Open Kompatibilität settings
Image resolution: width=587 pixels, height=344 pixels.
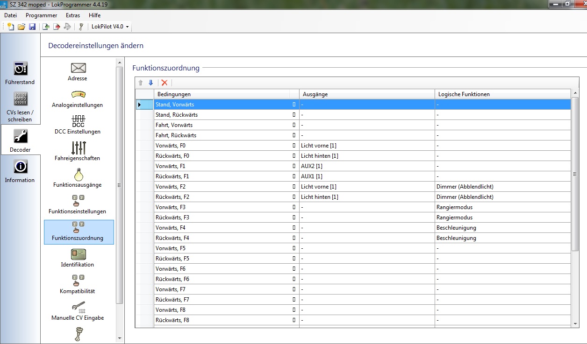point(78,285)
